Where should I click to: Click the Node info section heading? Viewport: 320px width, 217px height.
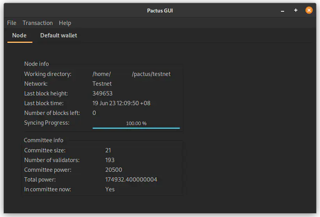(37, 64)
